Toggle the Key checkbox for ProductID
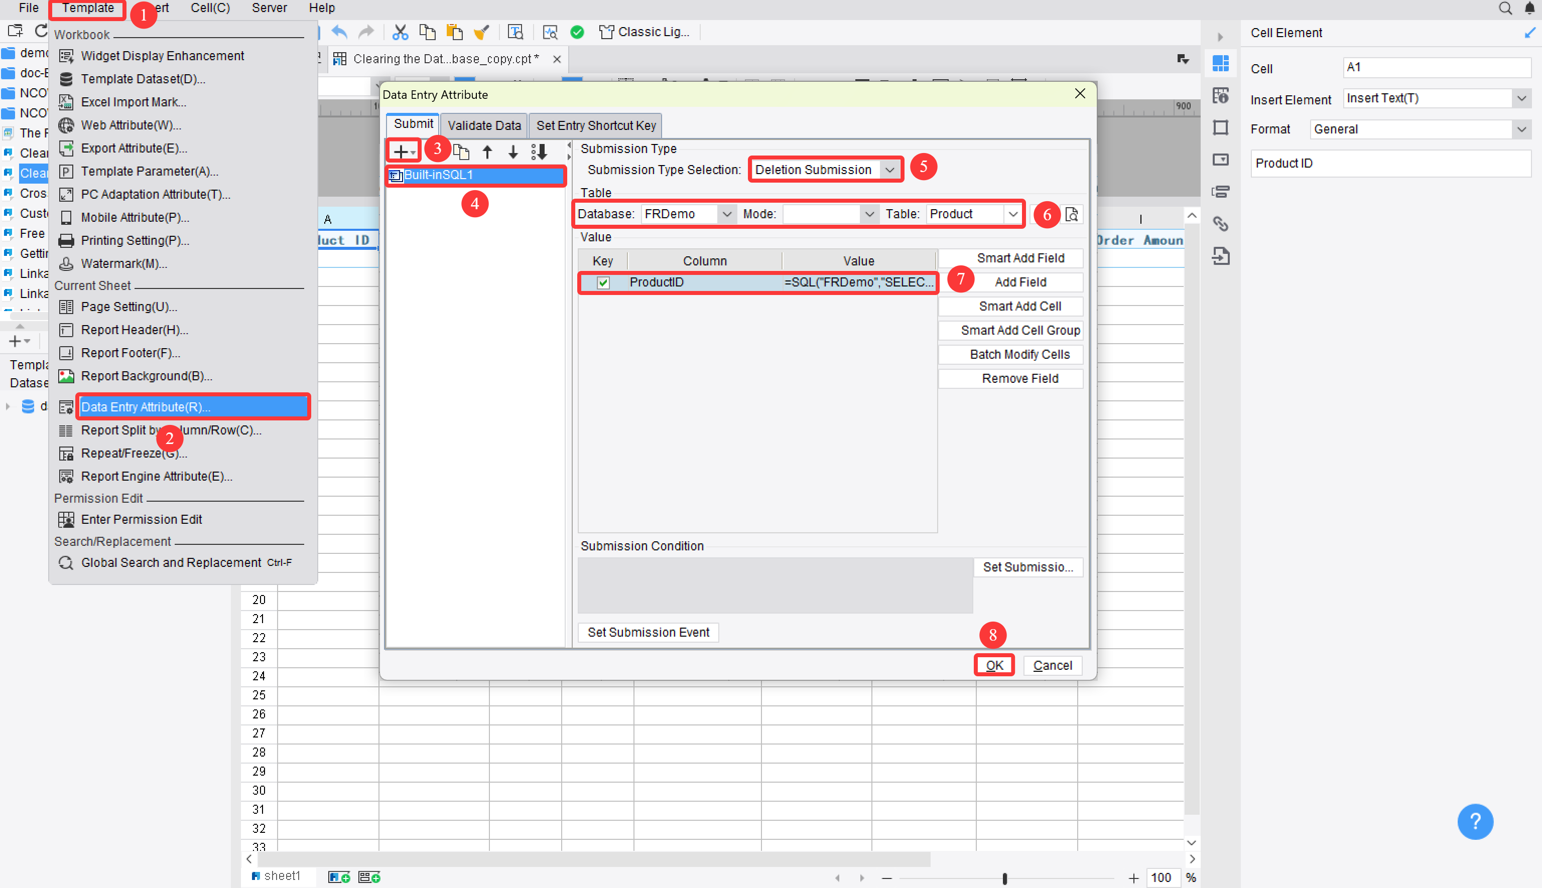1542x888 pixels. (x=603, y=282)
